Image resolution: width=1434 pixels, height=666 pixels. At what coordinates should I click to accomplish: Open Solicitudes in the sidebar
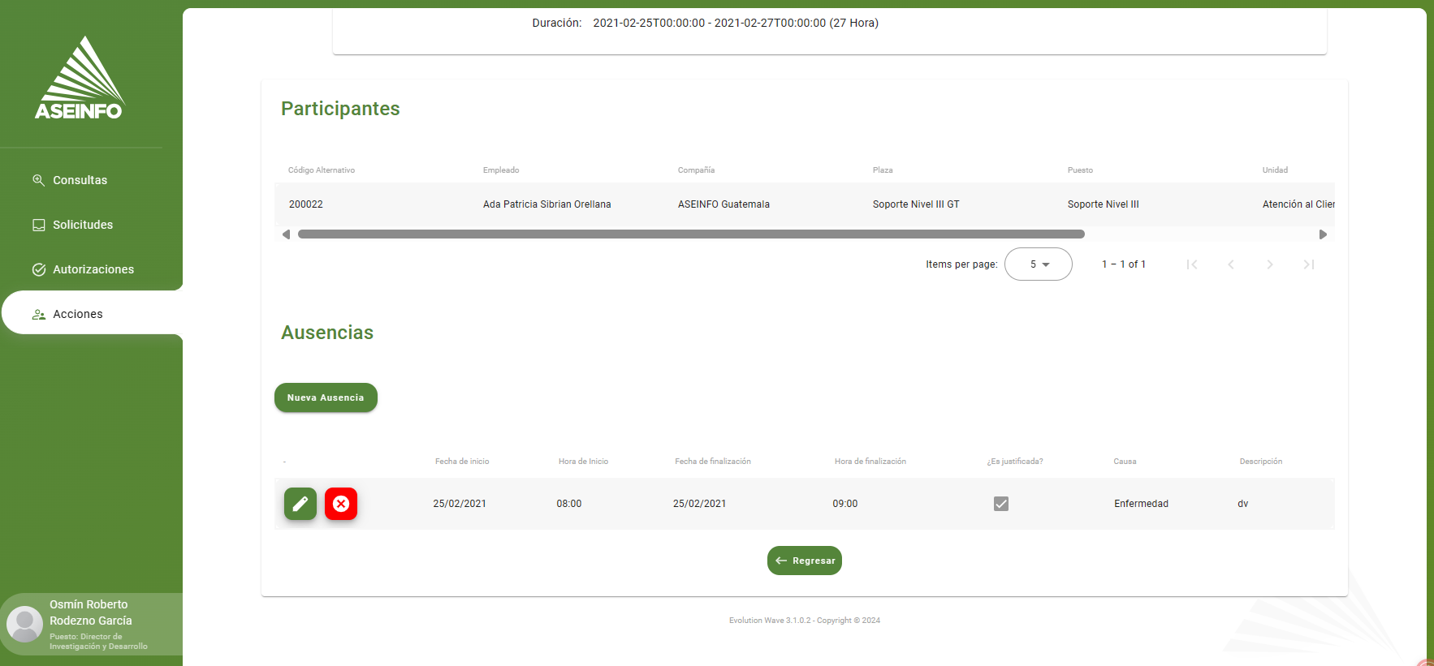(x=82, y=225)
